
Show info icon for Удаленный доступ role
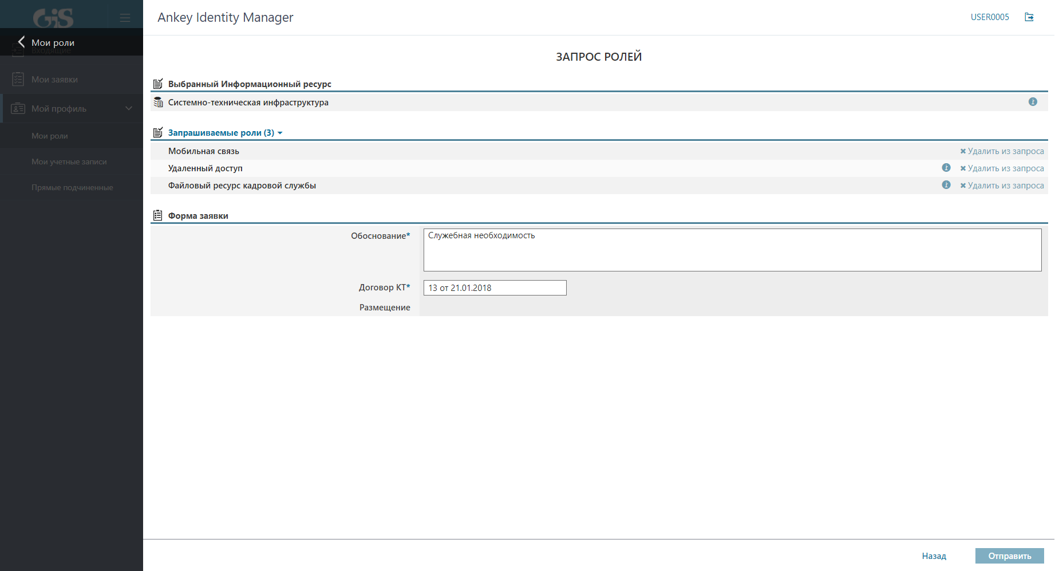tap(946, 168)
